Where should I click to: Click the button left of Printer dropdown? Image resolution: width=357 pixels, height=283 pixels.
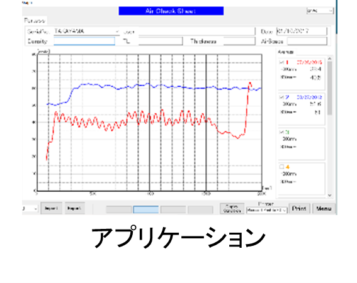pyautogui.click(x=232, y=208)
